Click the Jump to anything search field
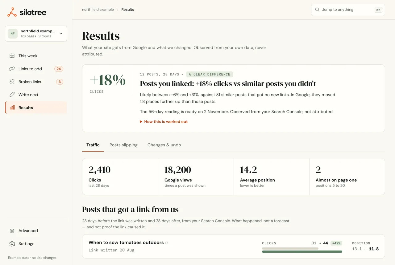395x265 pixels. pyautogui.click(x=348, y=10)
